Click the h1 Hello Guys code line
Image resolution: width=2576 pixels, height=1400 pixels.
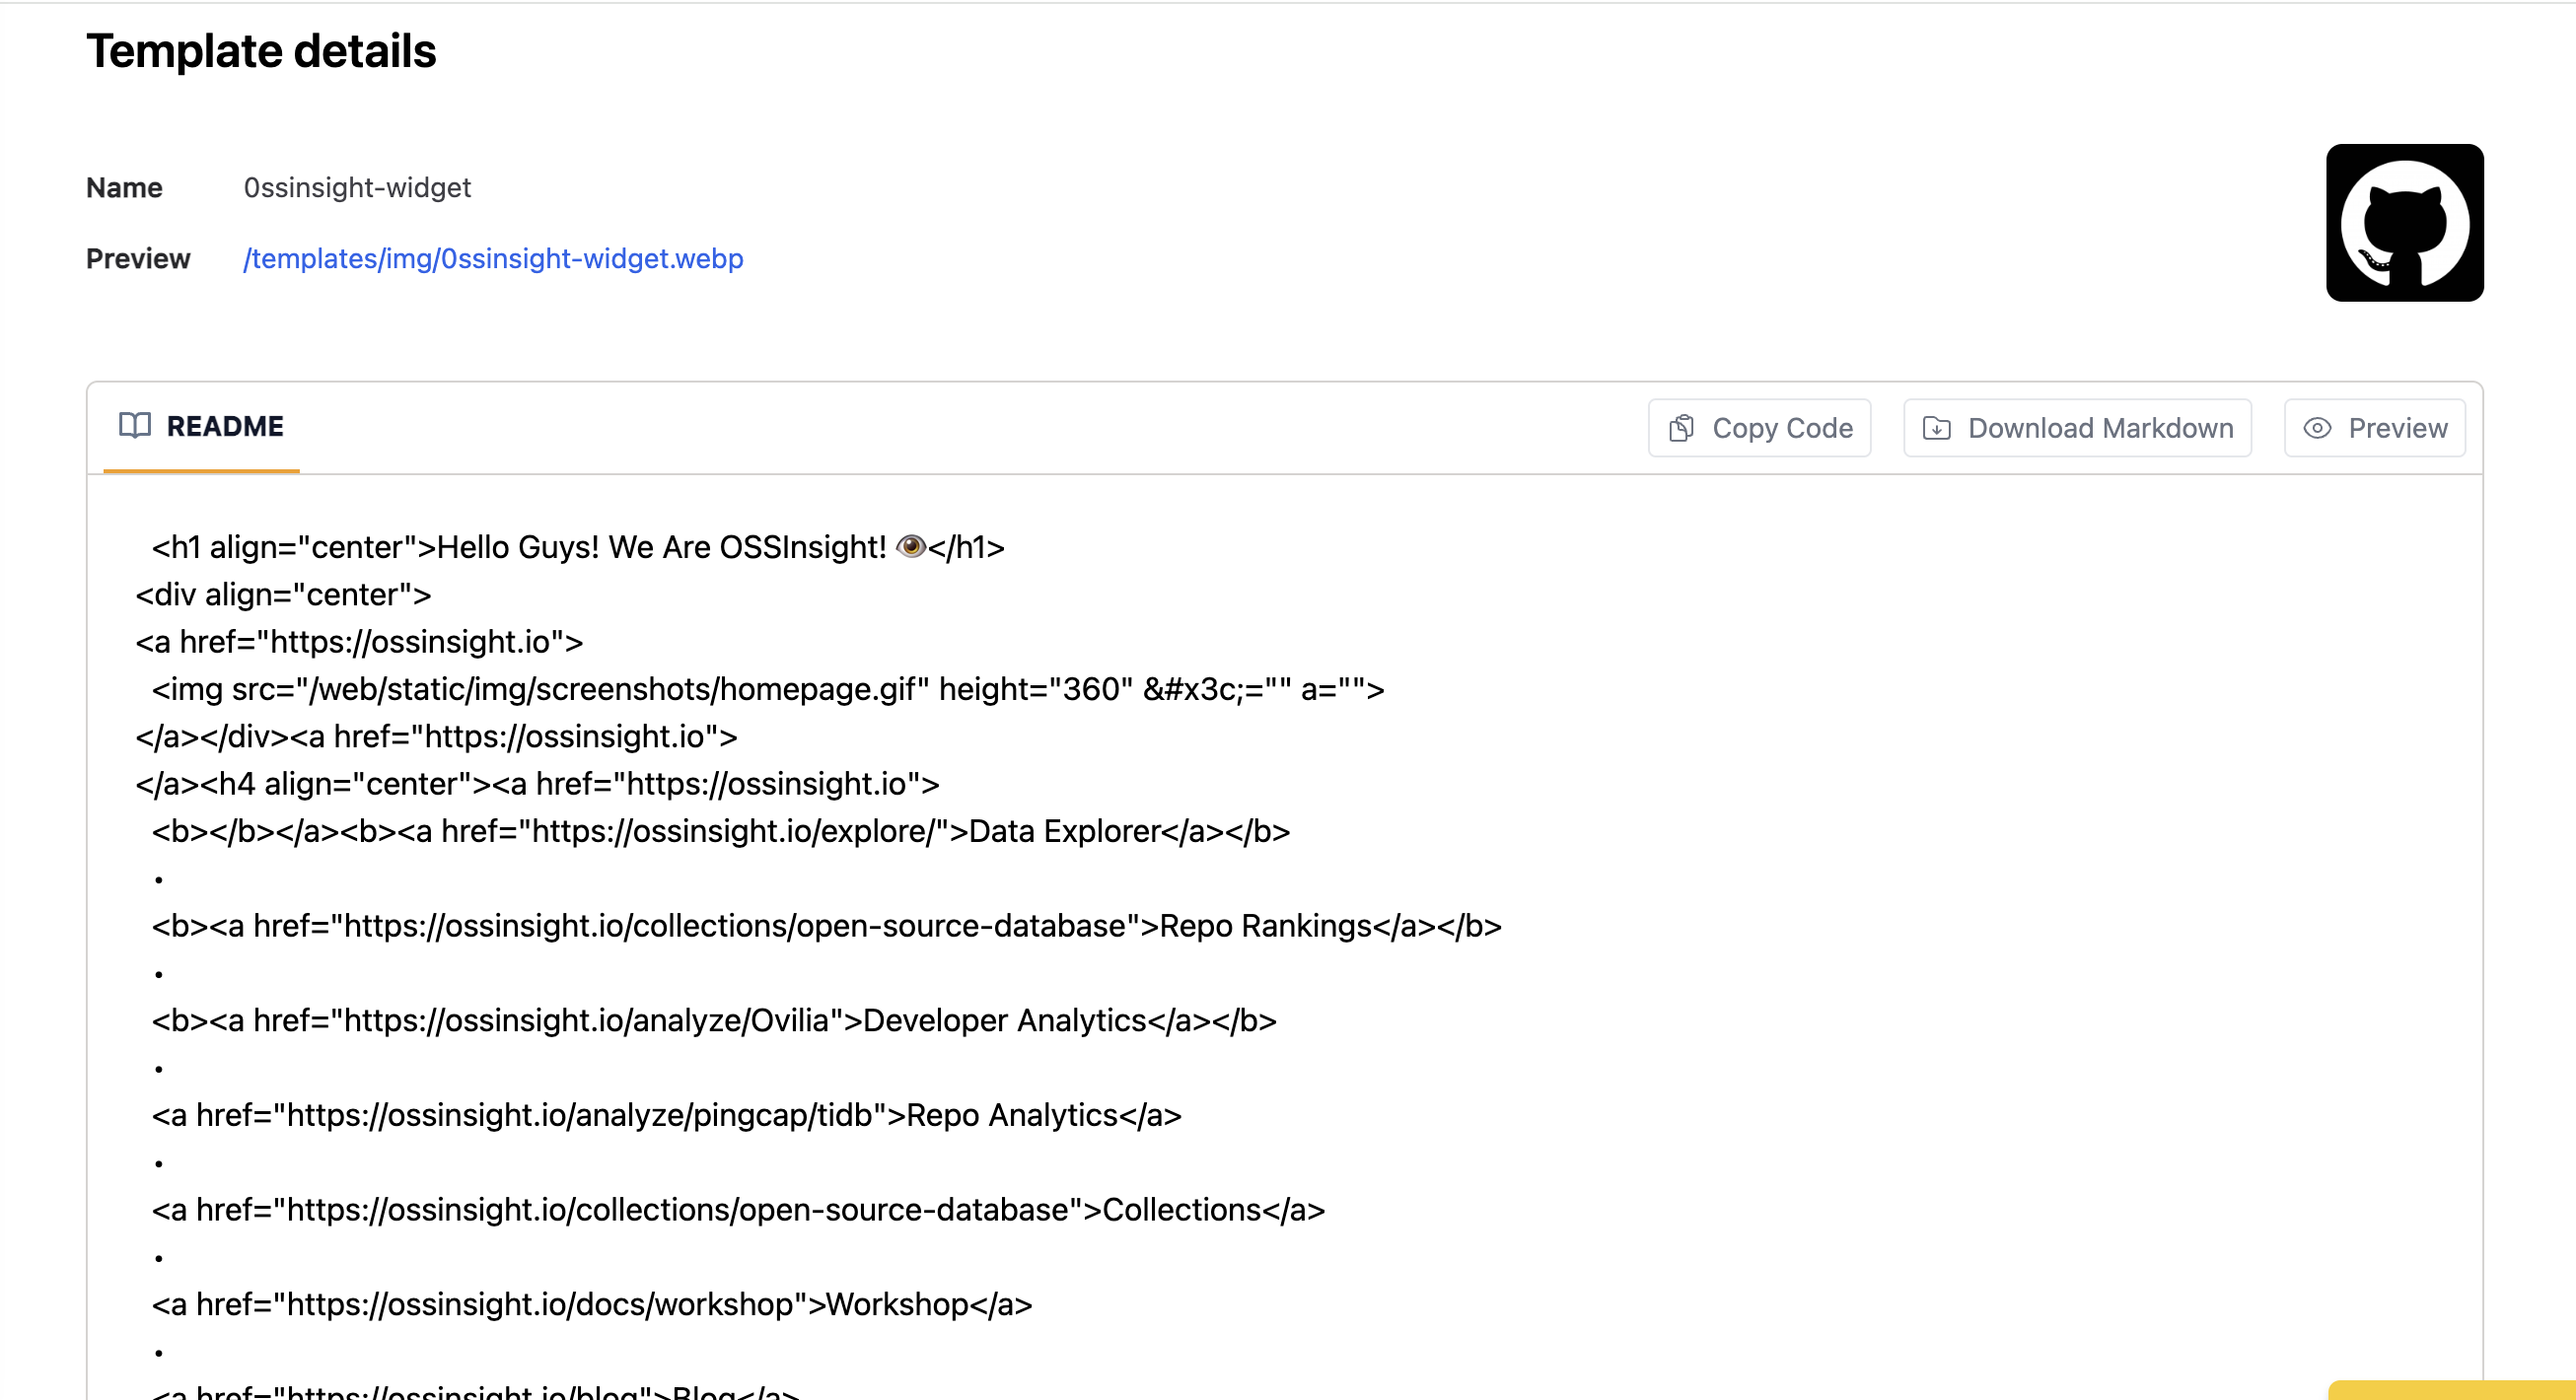(x=578, y=547)
